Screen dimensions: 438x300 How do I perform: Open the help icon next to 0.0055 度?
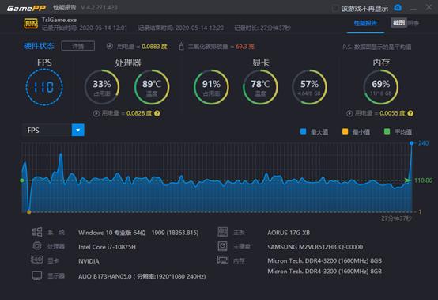tap(410, 113)
